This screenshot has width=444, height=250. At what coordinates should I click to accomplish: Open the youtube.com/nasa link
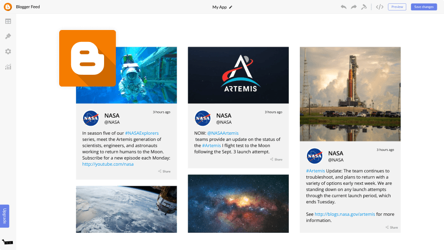pyautogui.click(x=108, y=164)
